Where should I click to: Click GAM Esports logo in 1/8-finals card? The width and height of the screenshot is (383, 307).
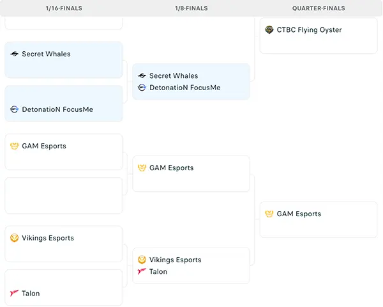point(142,168)
